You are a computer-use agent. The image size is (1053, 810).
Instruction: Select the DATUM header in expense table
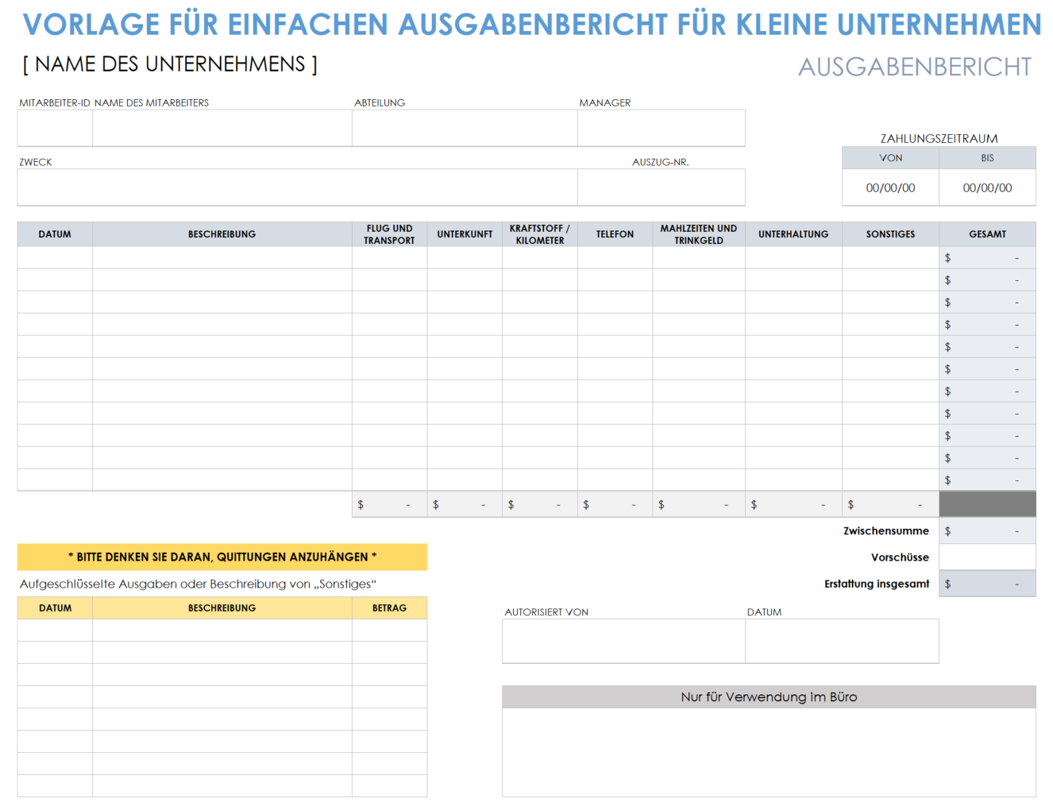coord(55,234)
